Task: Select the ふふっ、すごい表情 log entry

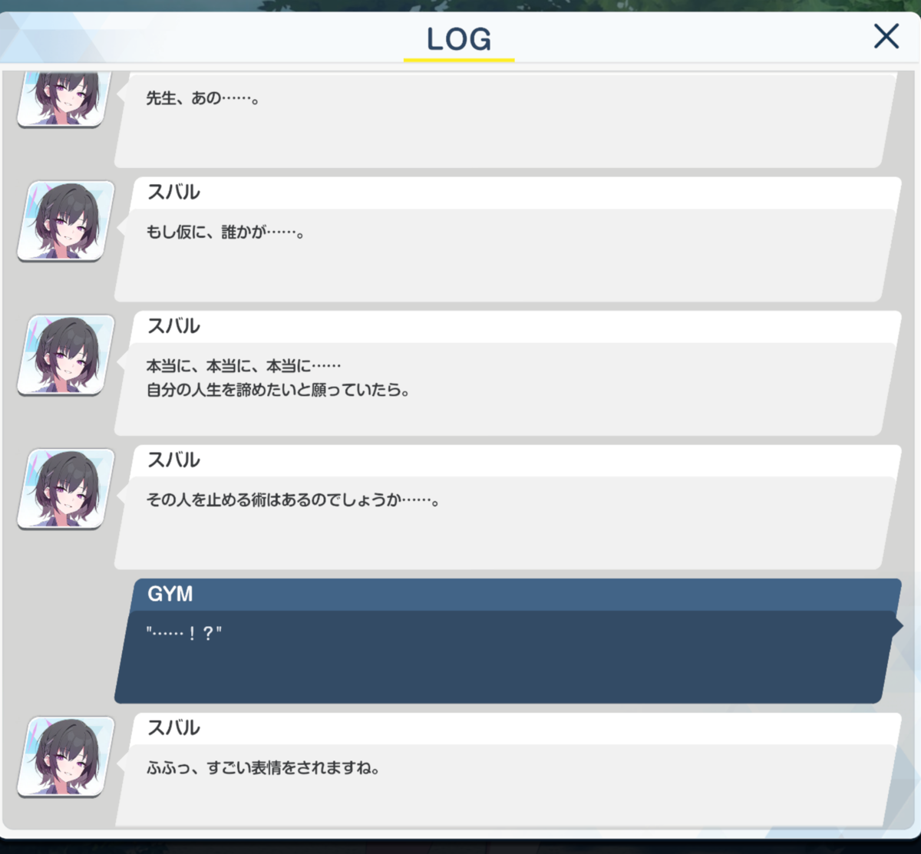Action: [507, 770]
